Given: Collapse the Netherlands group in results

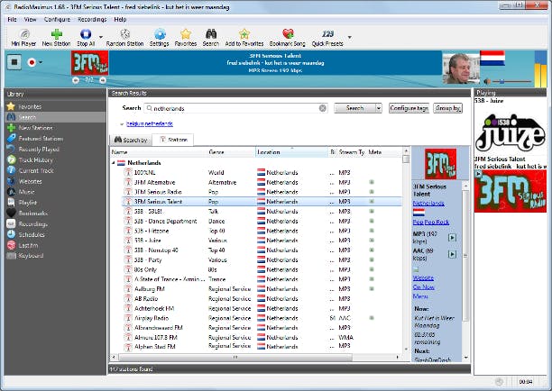Looking at the screenshot, I should [x=114, y=163].
